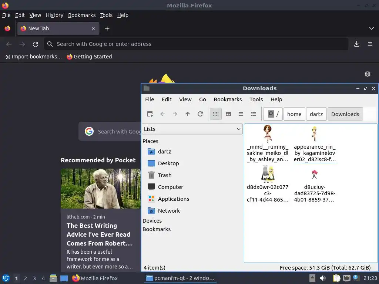Viewport: 379px width, 284px height.
Task: Click the root path button in breadcrumb
Action: tap(273, 114)
